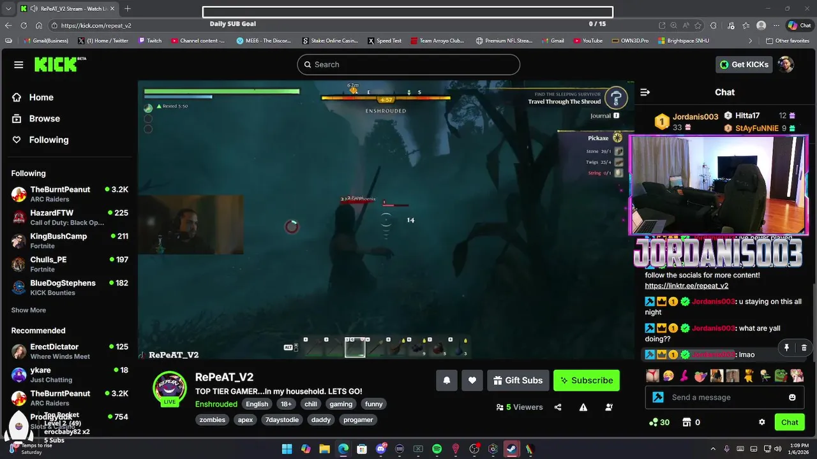This screenshot has width=817, height=459.
Task: Click Hitta17 on chat leaderboard
Action: click(747, 116)
